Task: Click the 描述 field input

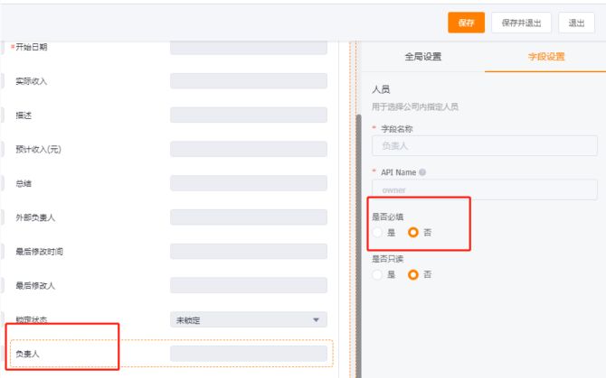Action: pos(249,115)
